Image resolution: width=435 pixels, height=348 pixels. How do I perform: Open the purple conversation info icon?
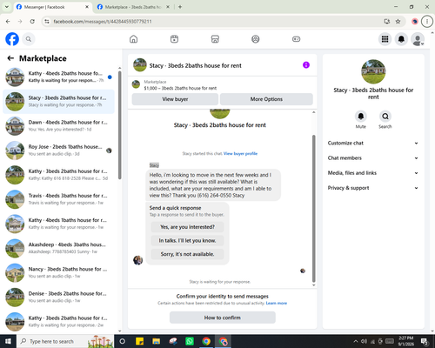pos(306,65)
